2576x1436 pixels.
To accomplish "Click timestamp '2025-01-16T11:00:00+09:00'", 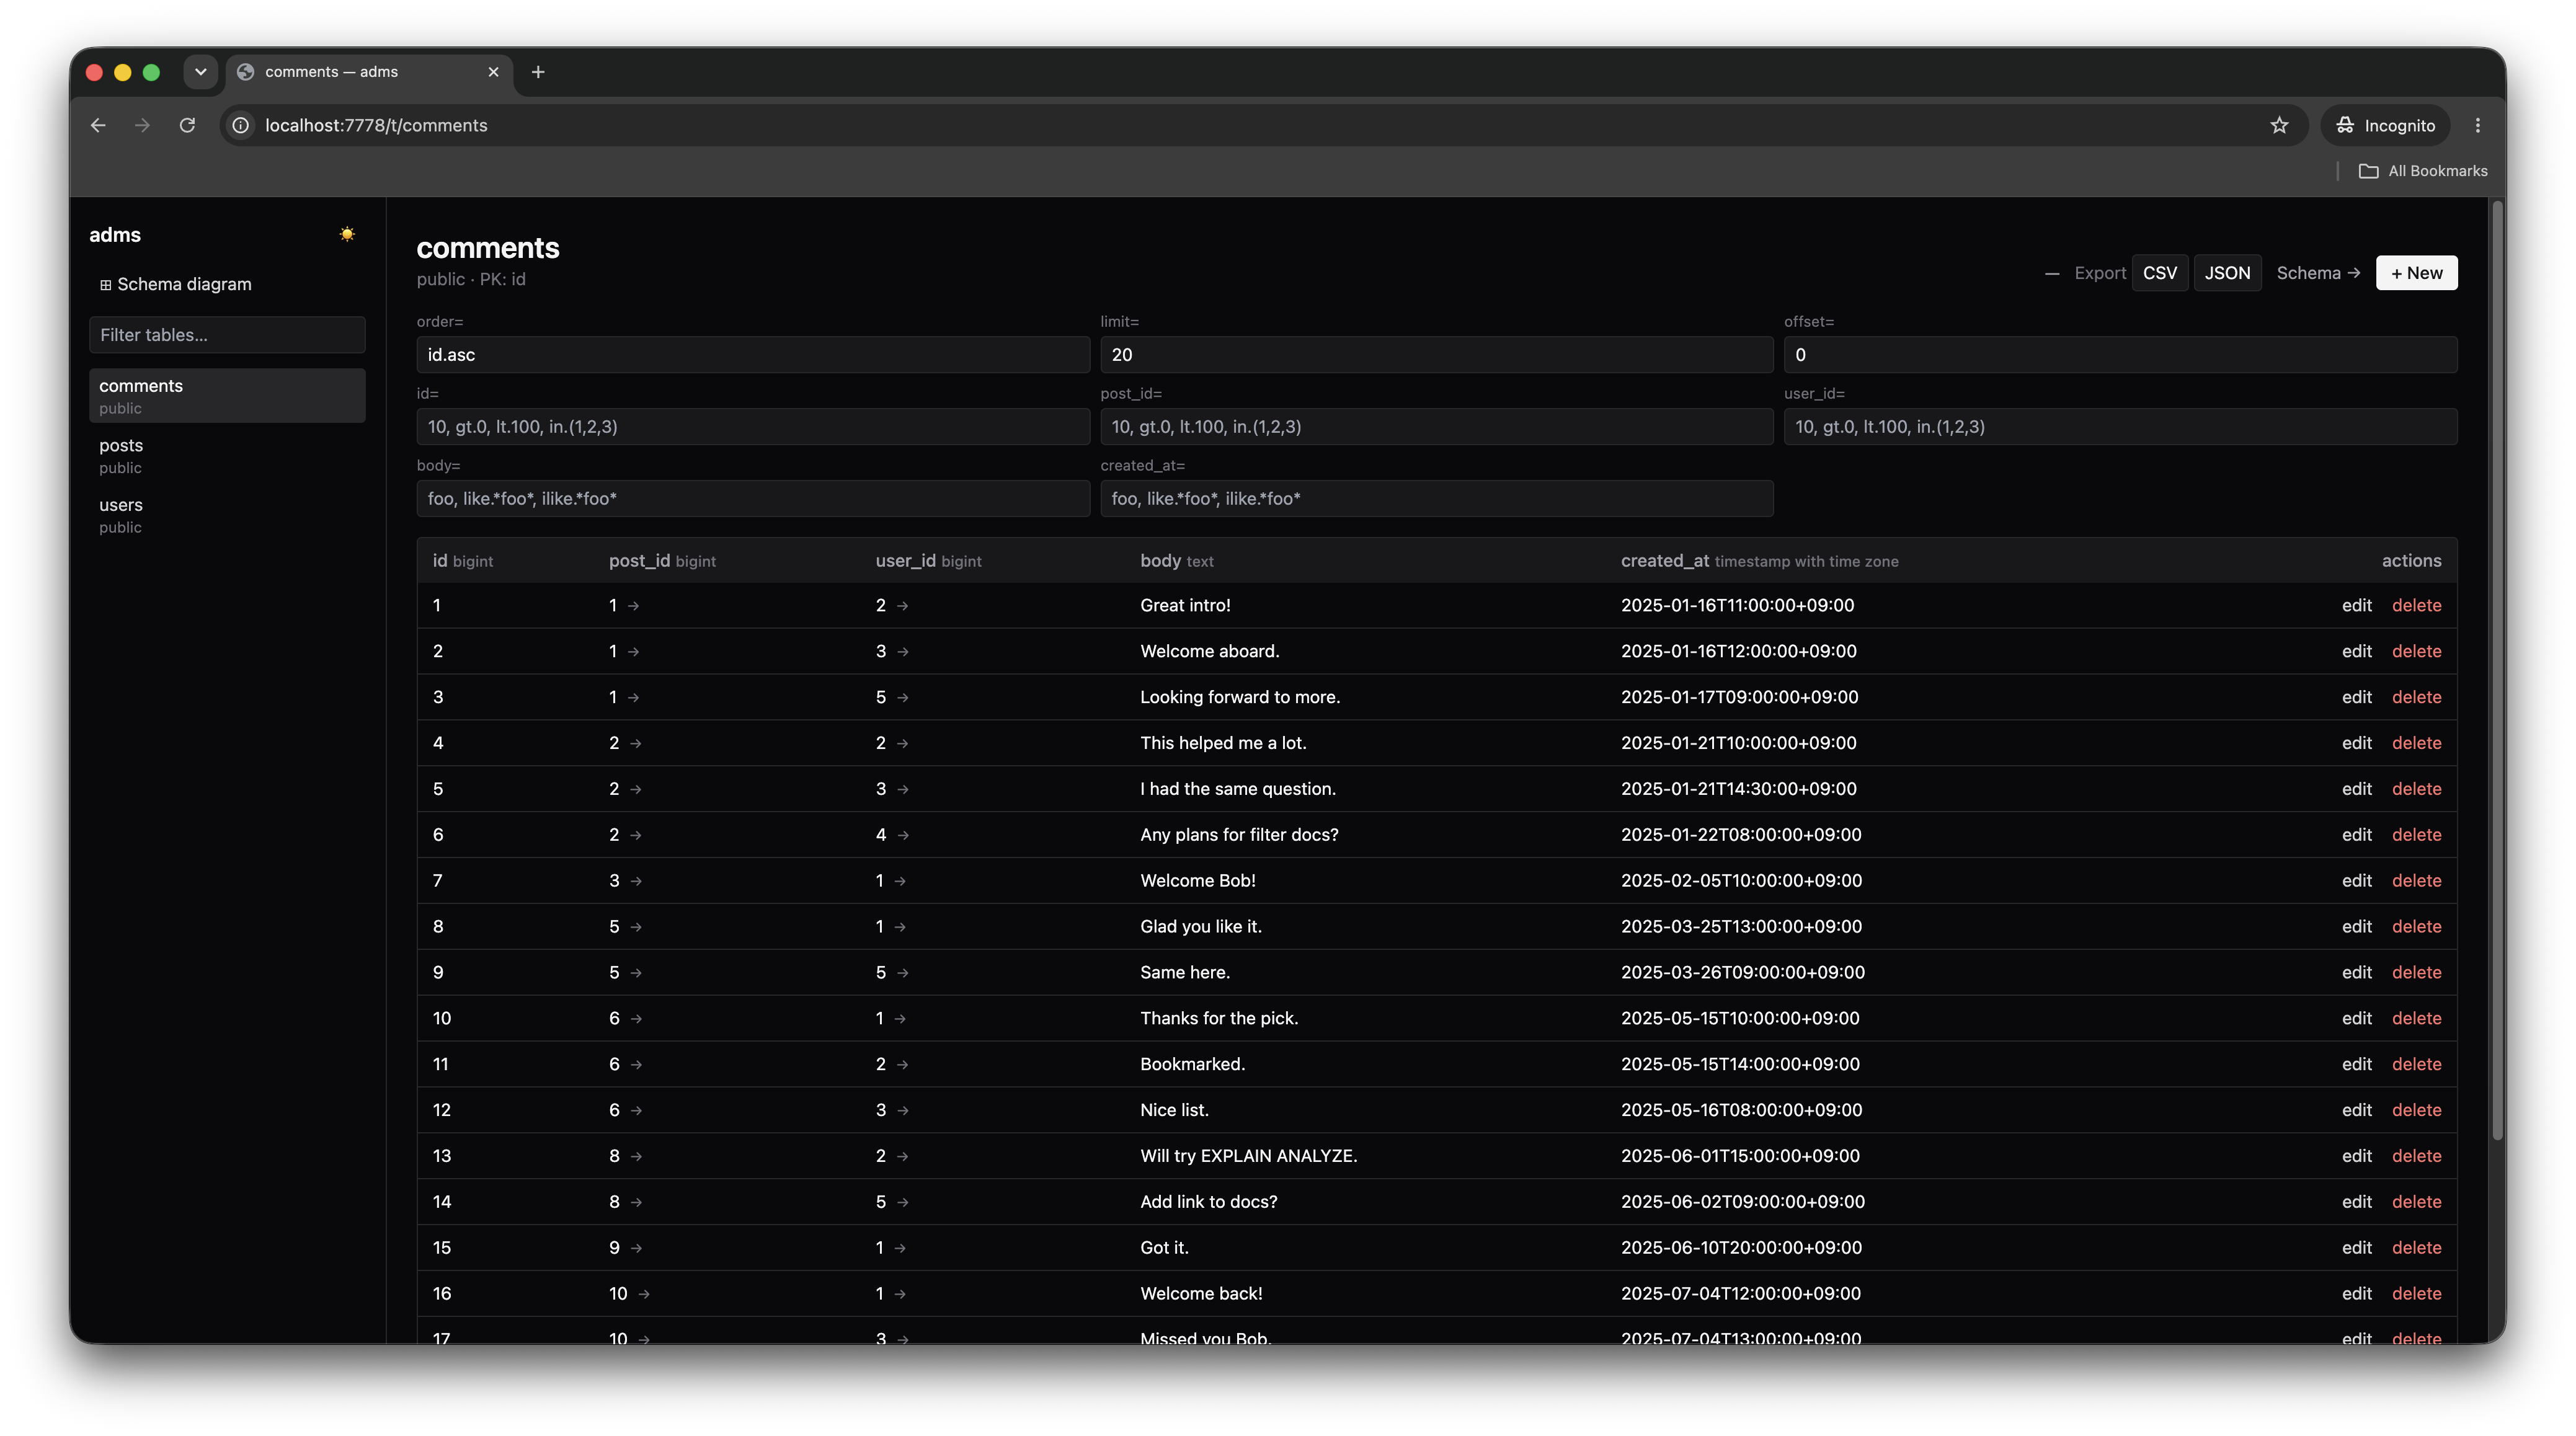I will [x=1737, y=605].
